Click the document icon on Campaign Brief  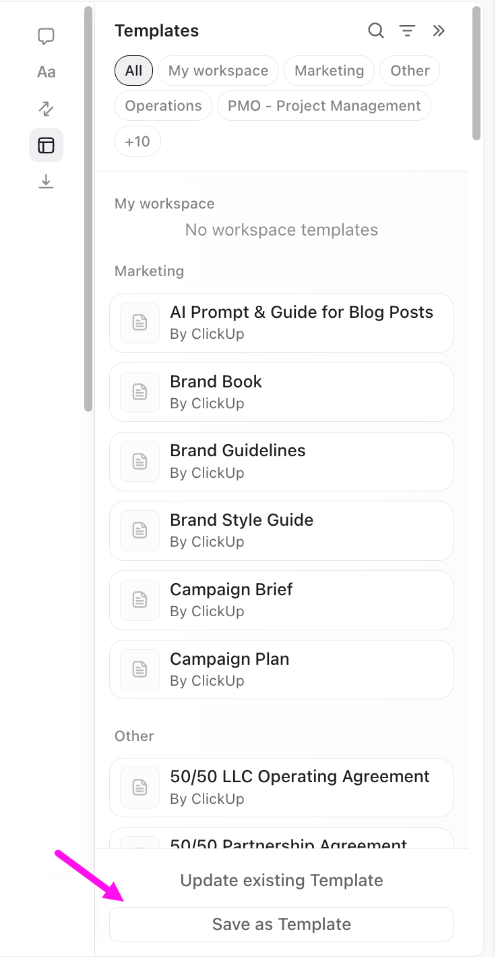click(139, 600)
